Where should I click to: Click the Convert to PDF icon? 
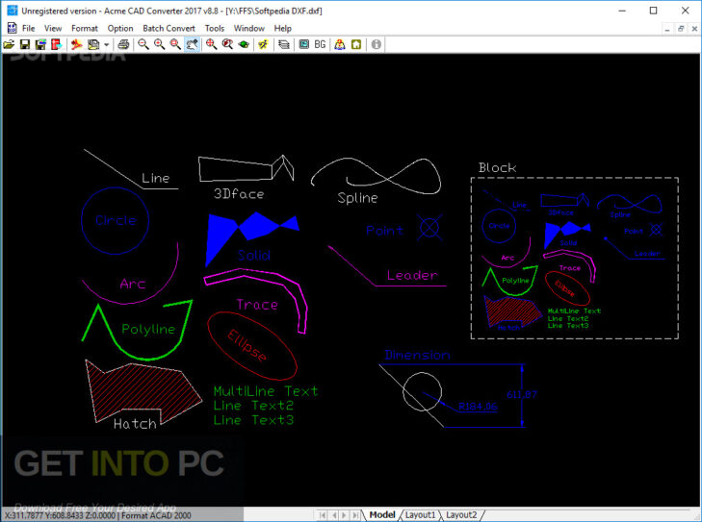(x=77, y=44)
